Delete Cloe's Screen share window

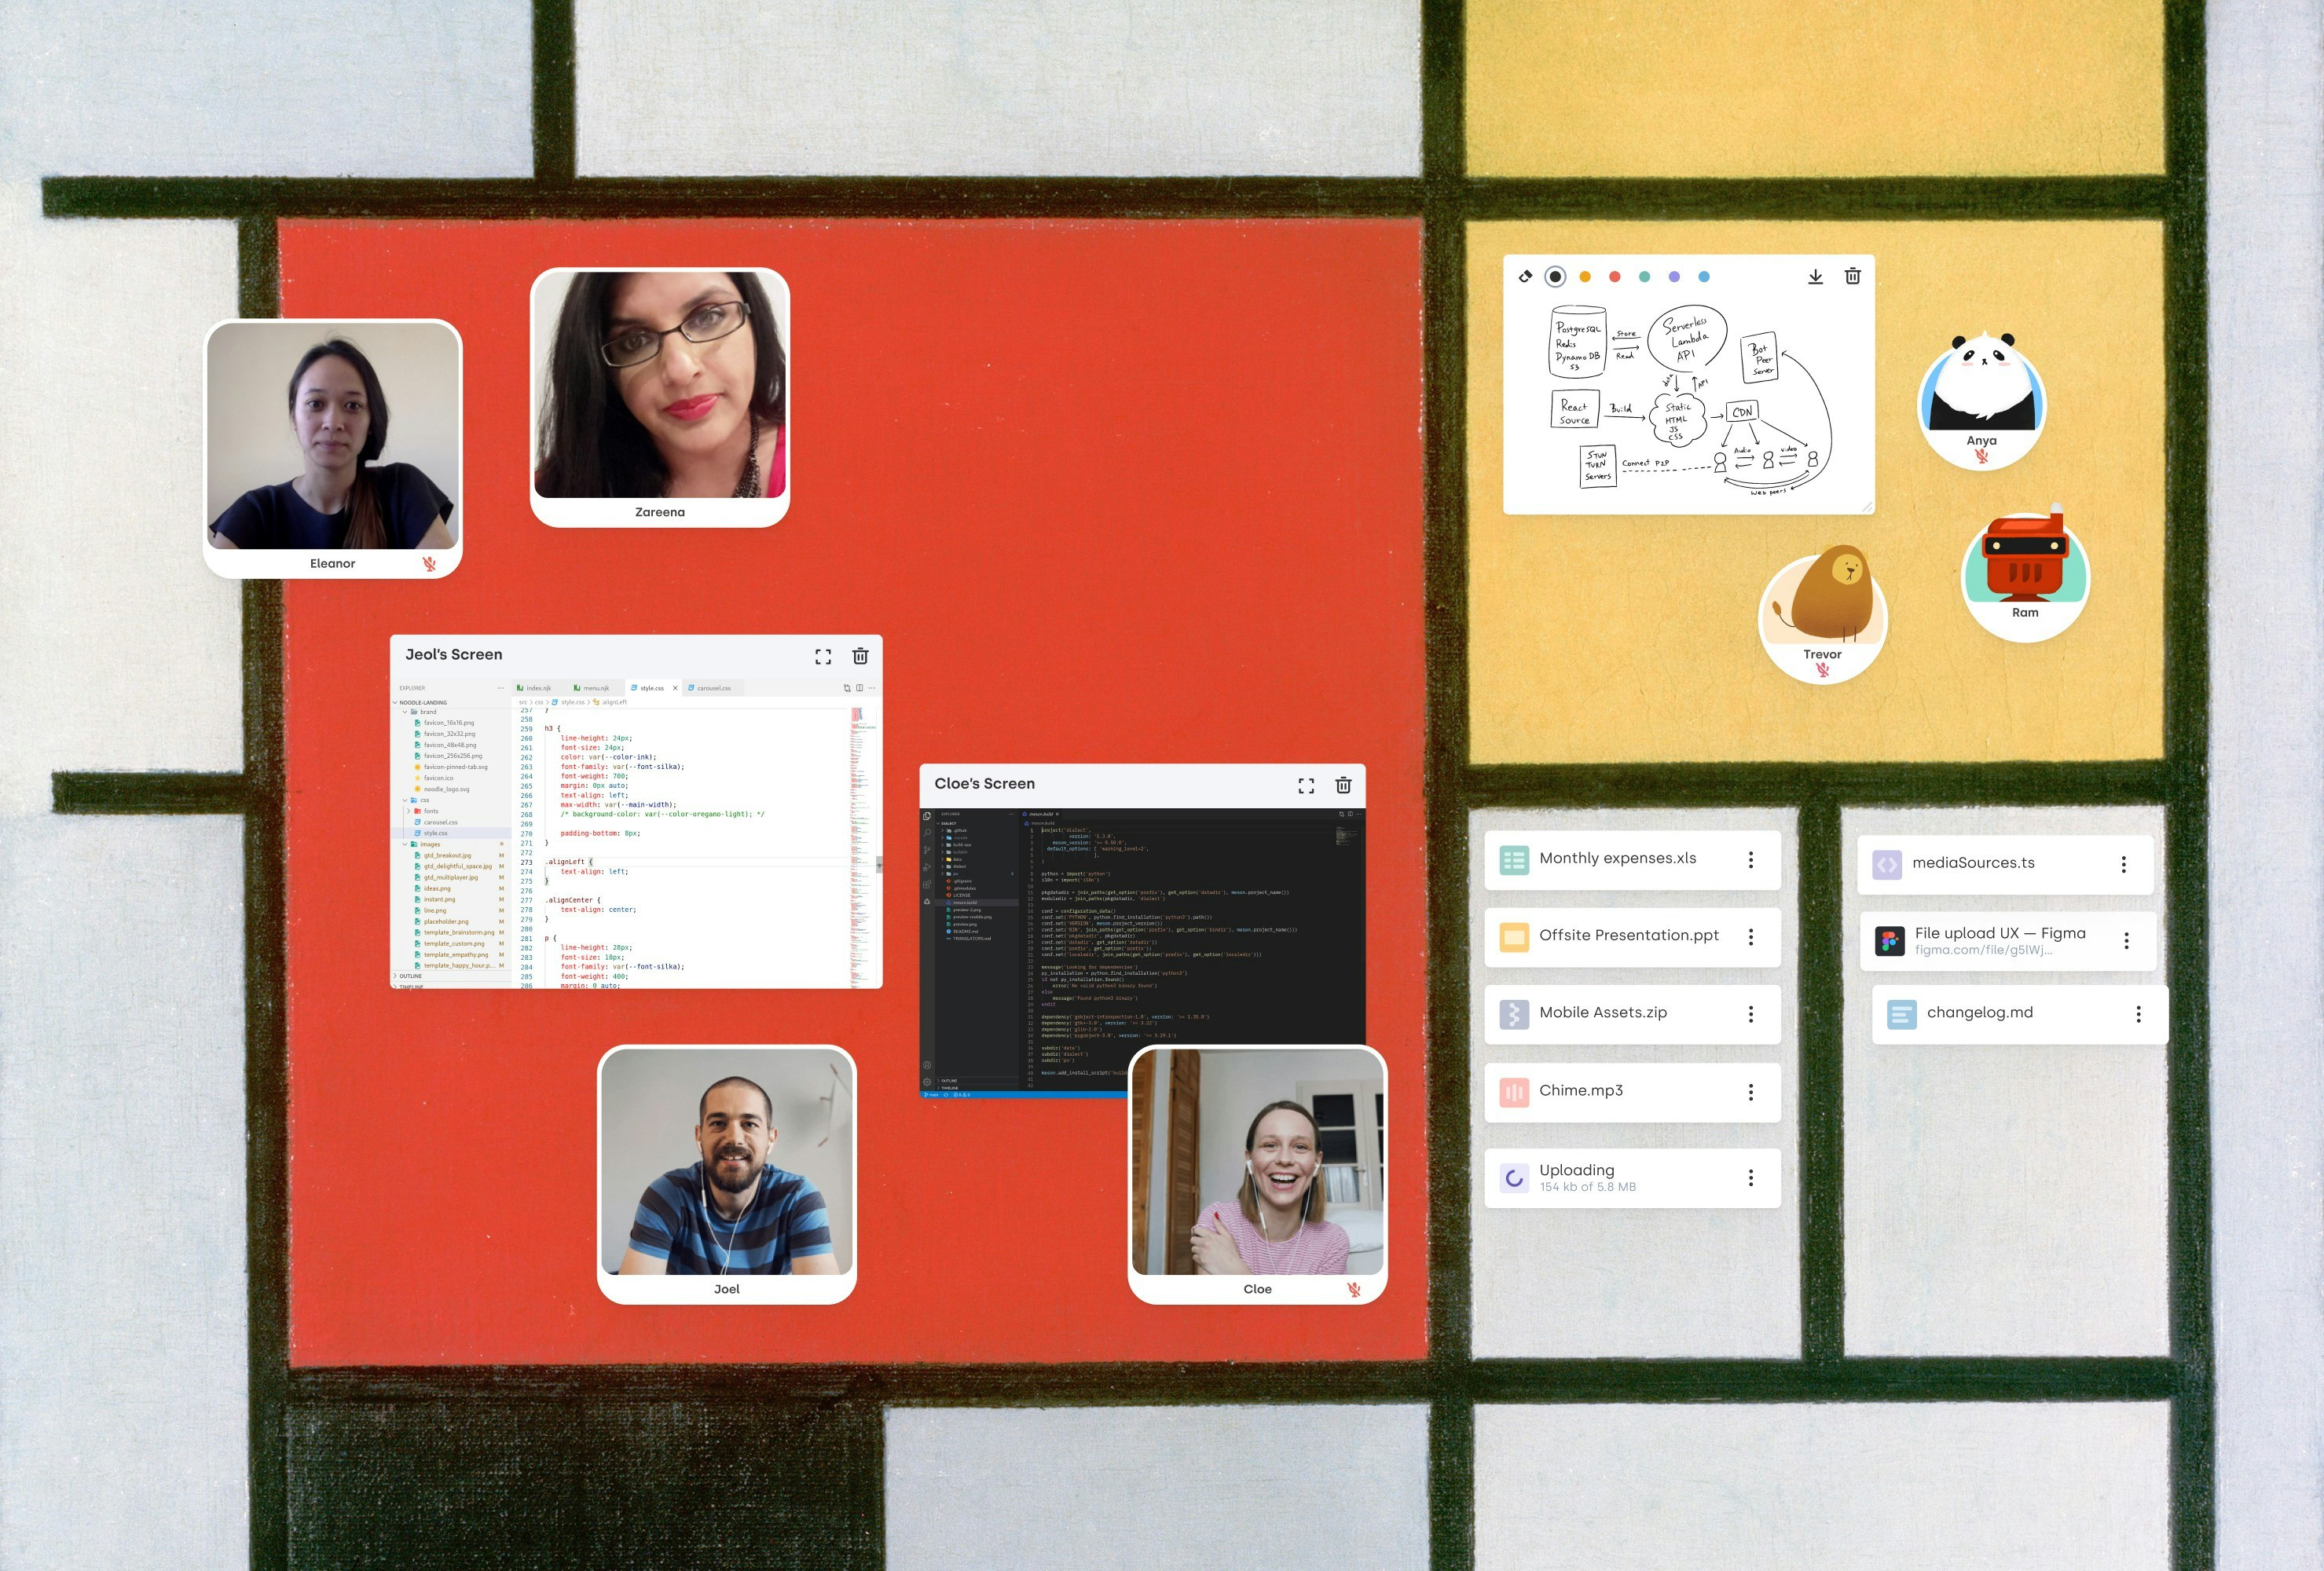tap(1343, 786)
